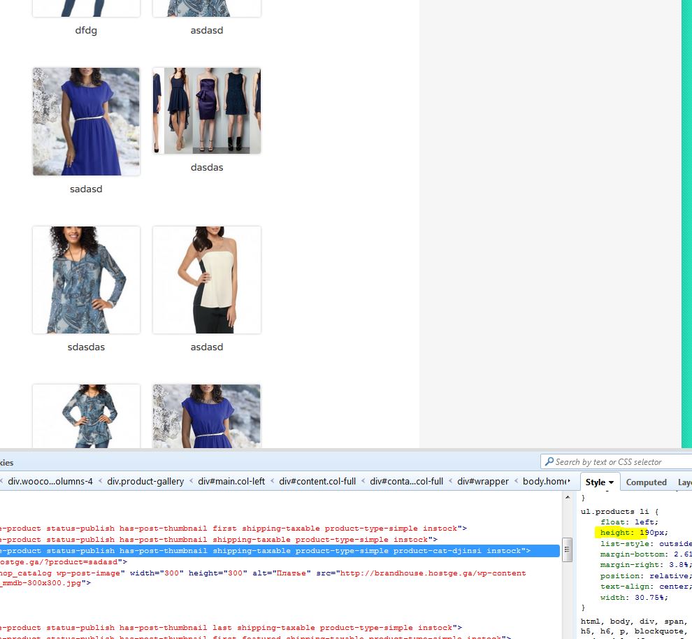
Task: Click the style rules scroll-down arrow
Action: tap(567, 634)
